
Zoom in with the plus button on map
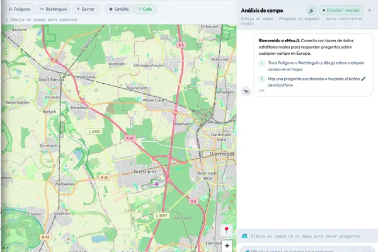(227, 246)
